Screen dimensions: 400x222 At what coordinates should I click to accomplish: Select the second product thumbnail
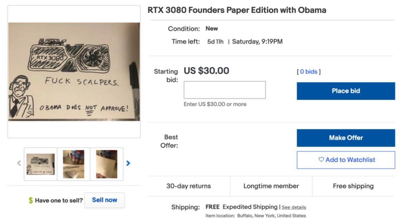click(x=74, y=163)
